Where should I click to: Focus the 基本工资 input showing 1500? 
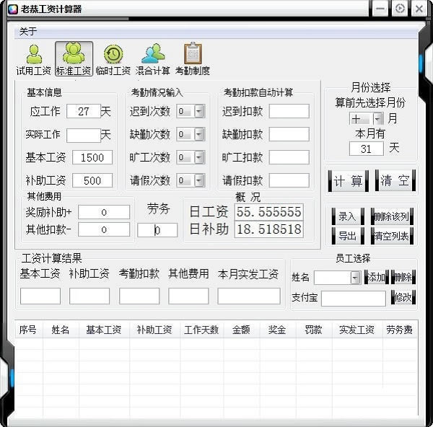pos(92,157)
